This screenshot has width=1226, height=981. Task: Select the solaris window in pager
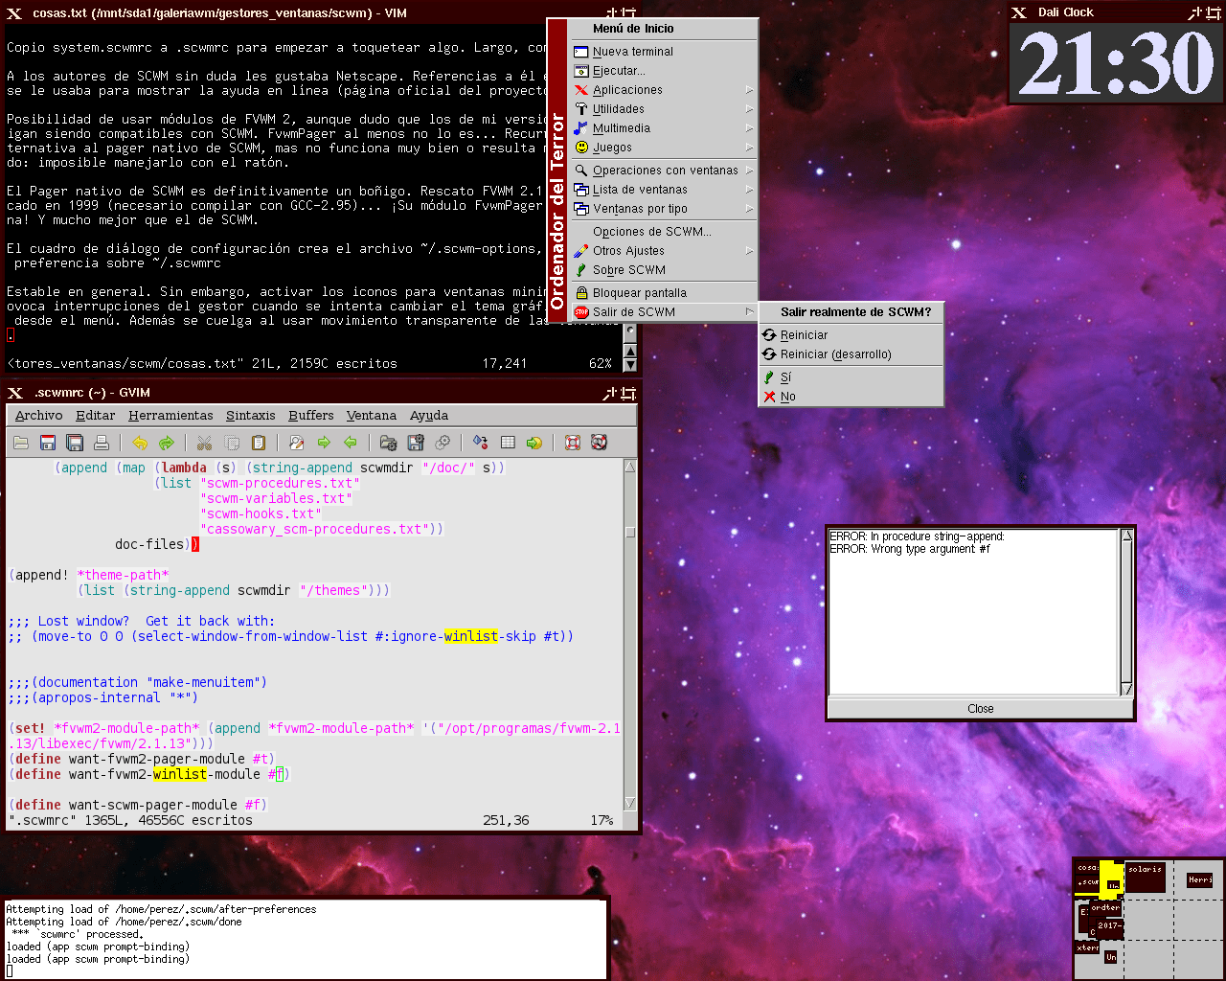click(x=1145, y=877)
